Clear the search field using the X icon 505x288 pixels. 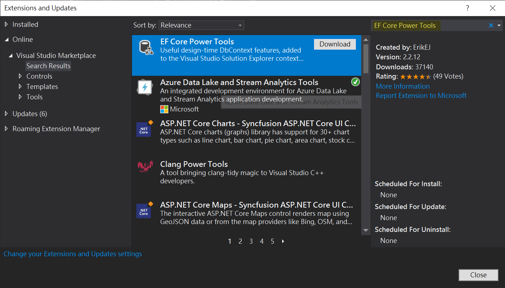coord(491,25)
